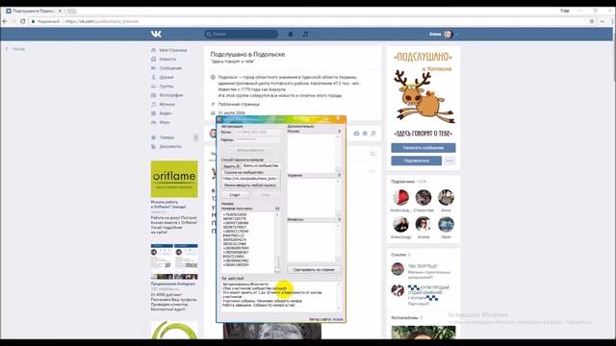616x346 pixels.
Task: Open the ТВК ФОРТЕЦЯ link
Action: [x=423, y=266]
